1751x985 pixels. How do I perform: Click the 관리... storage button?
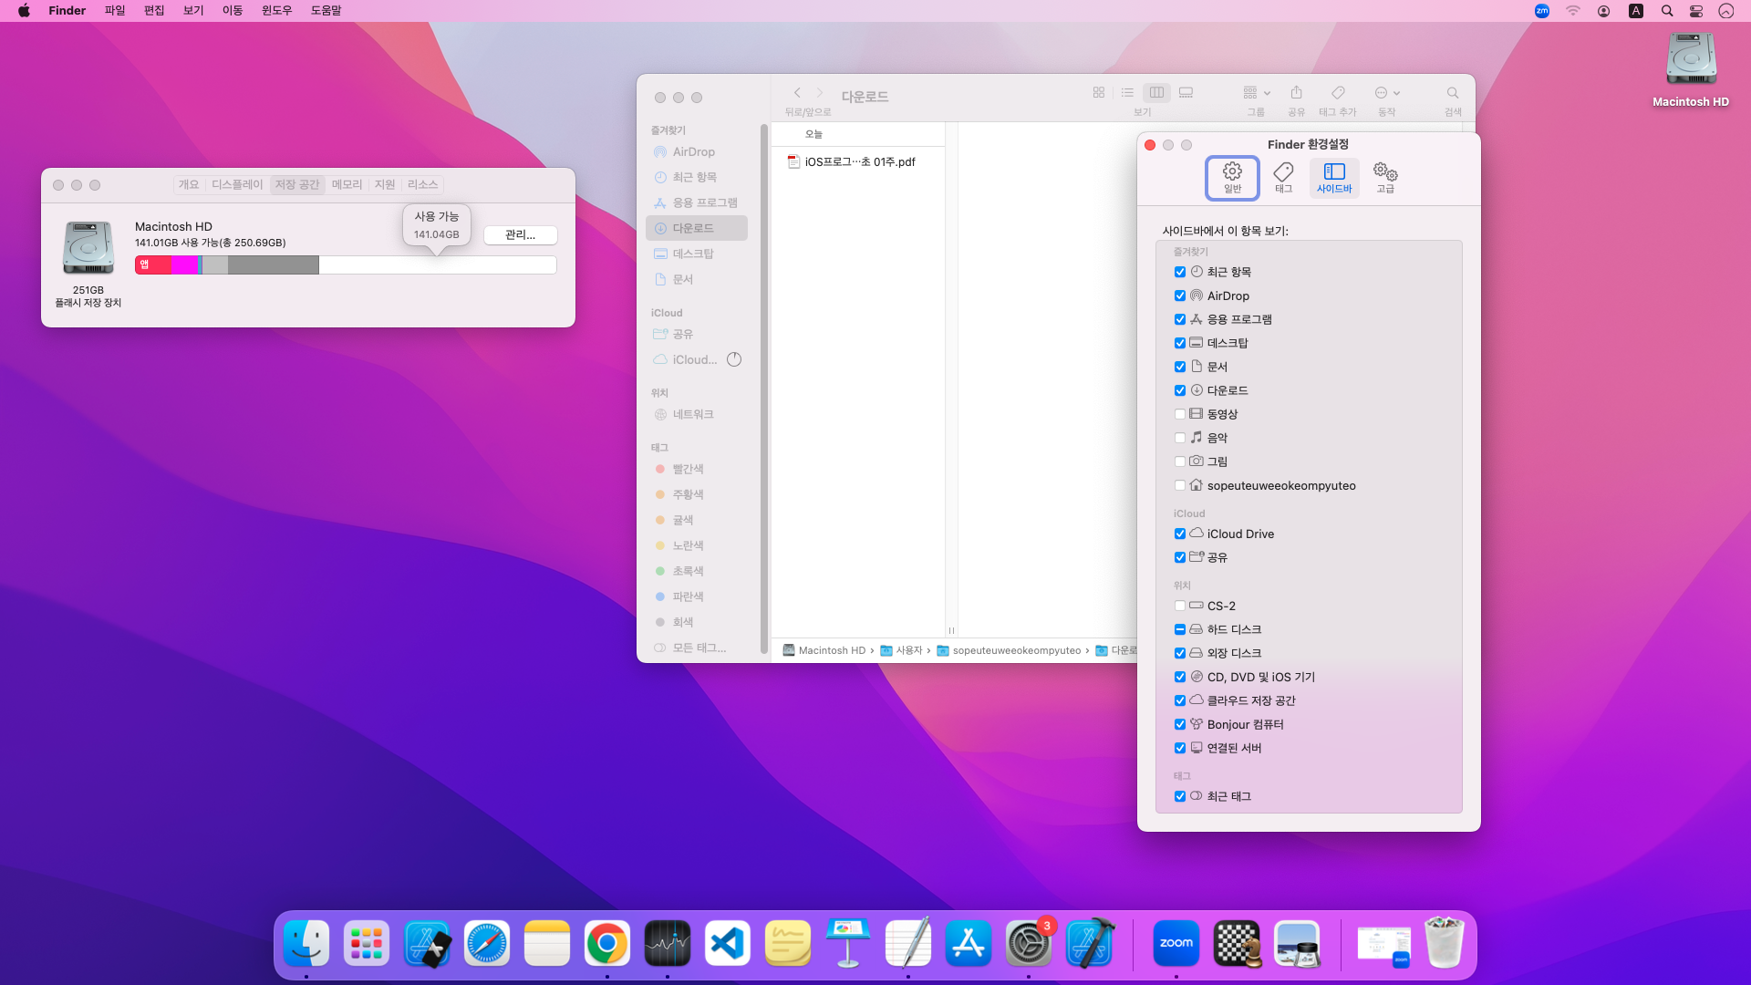pyautogui.click(x=520, y=235)
